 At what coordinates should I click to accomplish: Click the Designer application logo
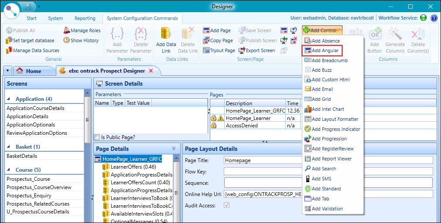[x=11, y=11]
